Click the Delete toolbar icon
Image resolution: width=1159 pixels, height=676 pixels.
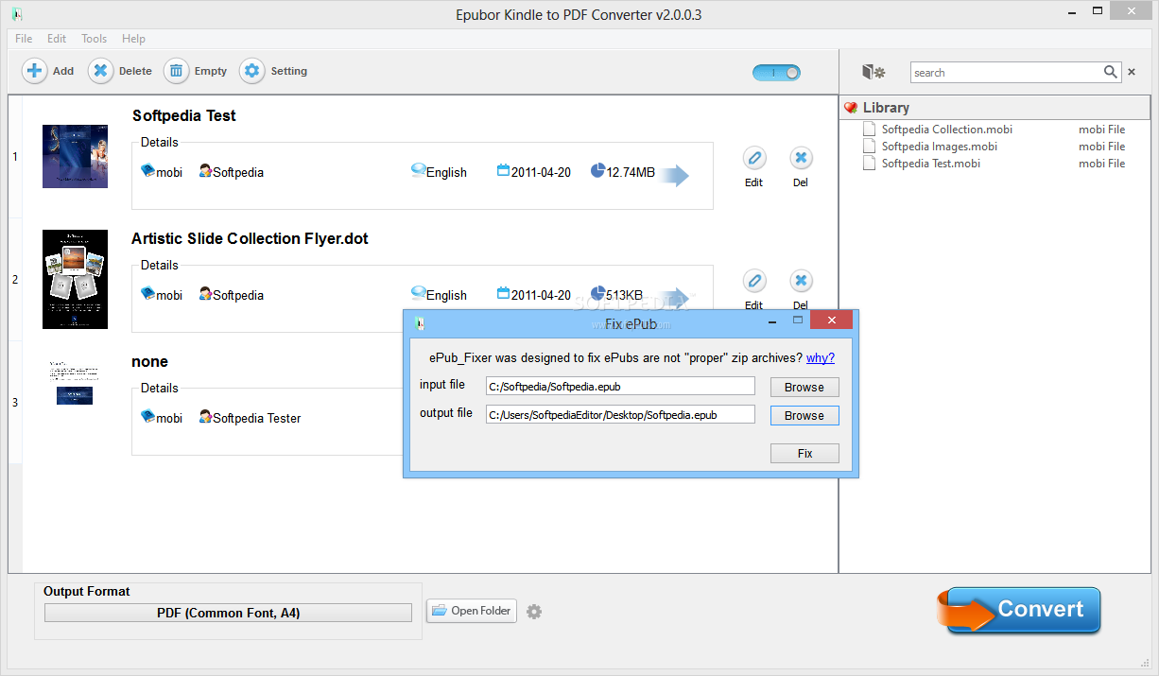[101, 71]
